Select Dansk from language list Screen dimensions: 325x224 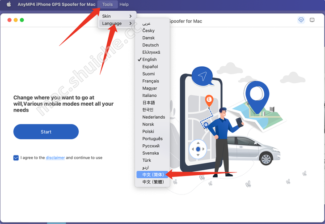pyautogui.click(x=152, y=38)
